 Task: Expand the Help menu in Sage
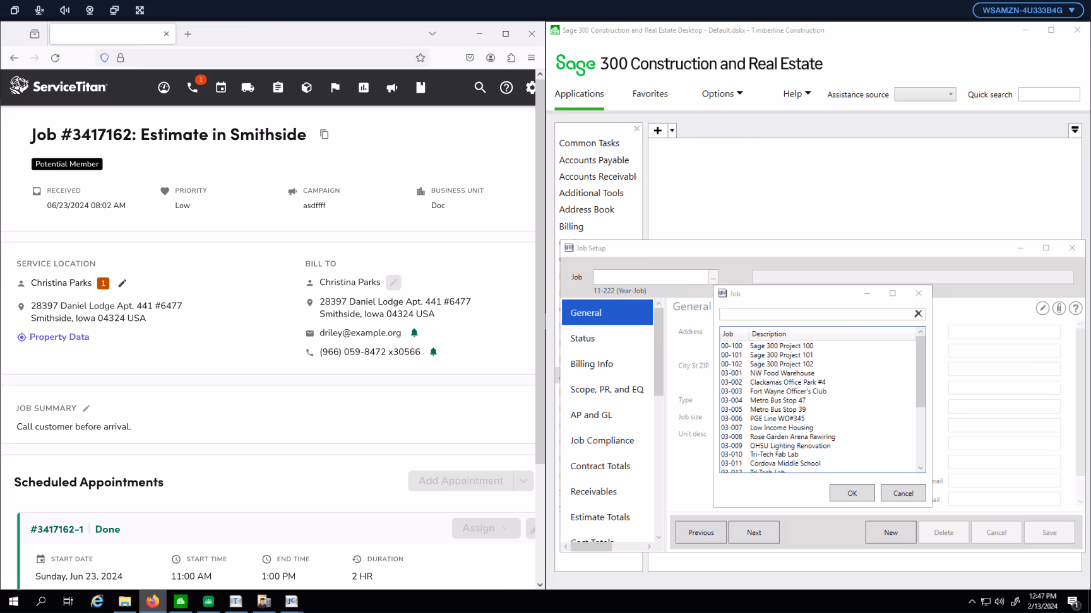pyautogui.click(x=797, y=93)
